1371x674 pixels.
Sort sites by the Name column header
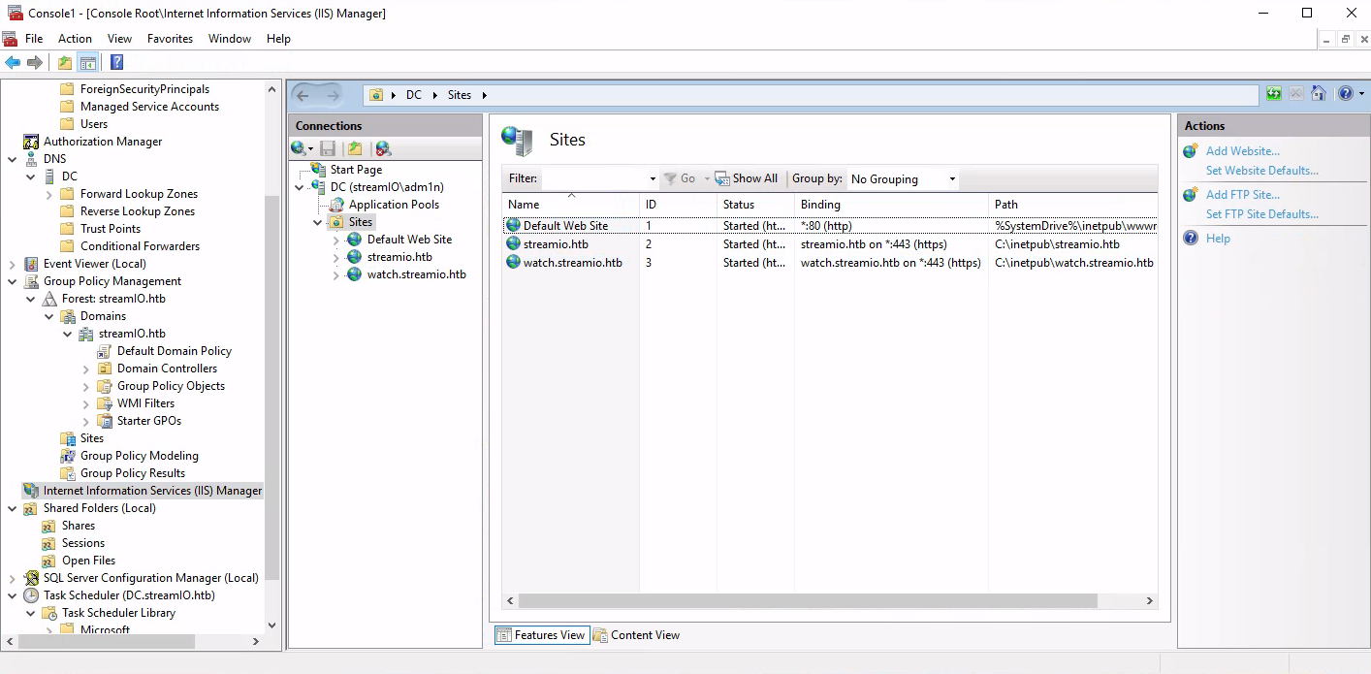[x=571, y=205]
